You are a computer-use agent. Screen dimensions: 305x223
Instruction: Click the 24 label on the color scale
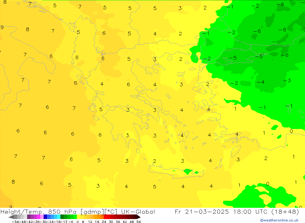[104, 222]
